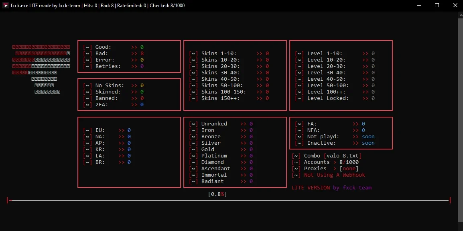Image resolution: width=463 pixels, height=231 pixels.
Task: Select the 'BR:' region row
Action: click(107, 162)
